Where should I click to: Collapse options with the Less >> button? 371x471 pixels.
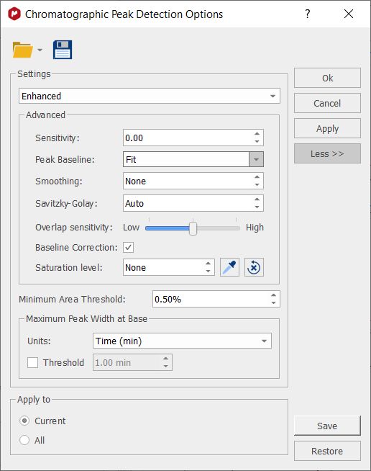click(327, 153)
